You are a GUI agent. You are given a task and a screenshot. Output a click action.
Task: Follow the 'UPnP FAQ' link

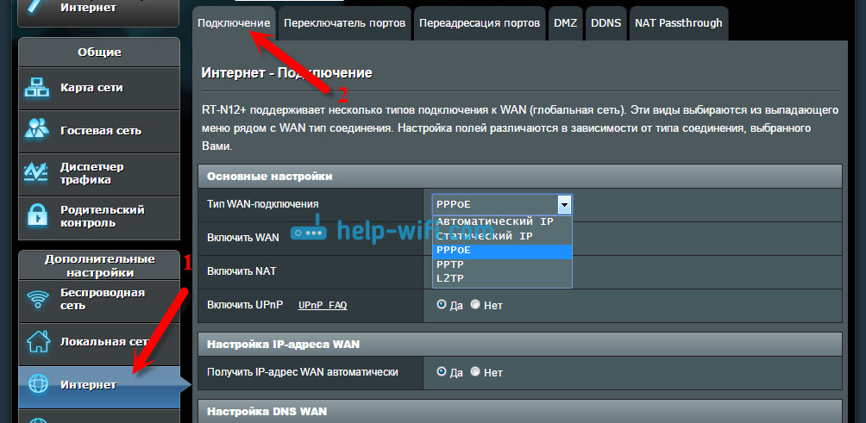[323, 305]
